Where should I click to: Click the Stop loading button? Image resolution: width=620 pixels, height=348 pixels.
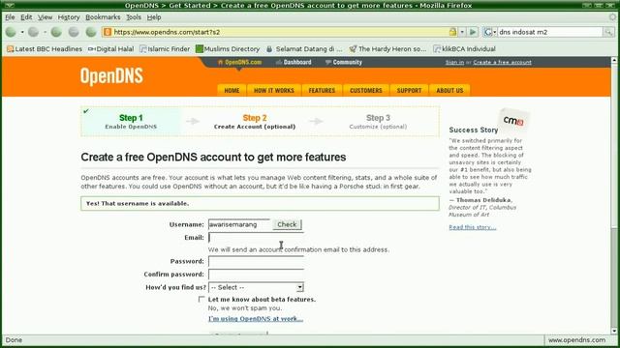[74, 32]
